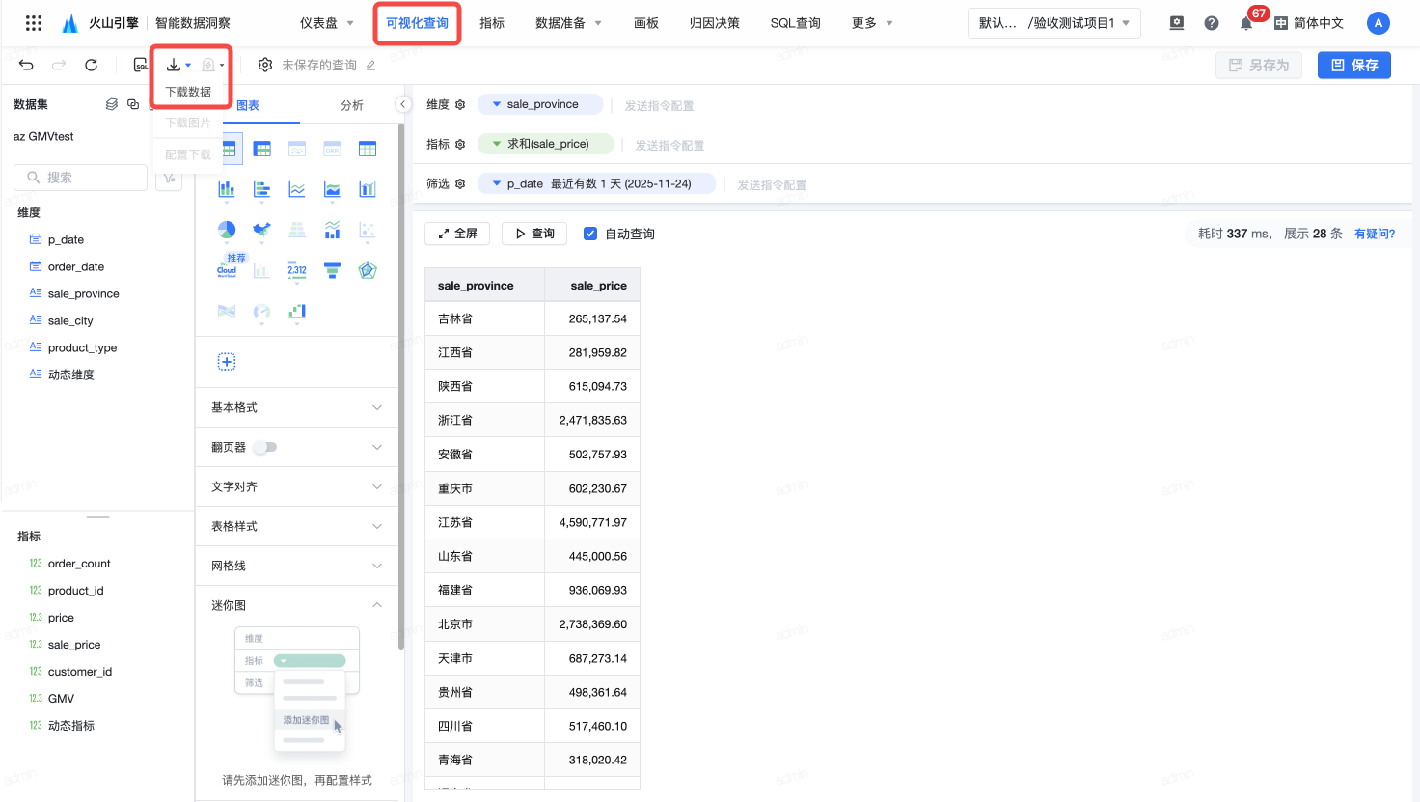Pick the radar chart icon
This screenshot has width=1420, height=802.
point(368,270)
